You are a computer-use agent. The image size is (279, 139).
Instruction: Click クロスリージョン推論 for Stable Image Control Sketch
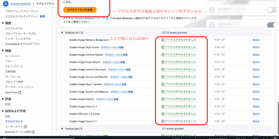click(x=116, y=55)
